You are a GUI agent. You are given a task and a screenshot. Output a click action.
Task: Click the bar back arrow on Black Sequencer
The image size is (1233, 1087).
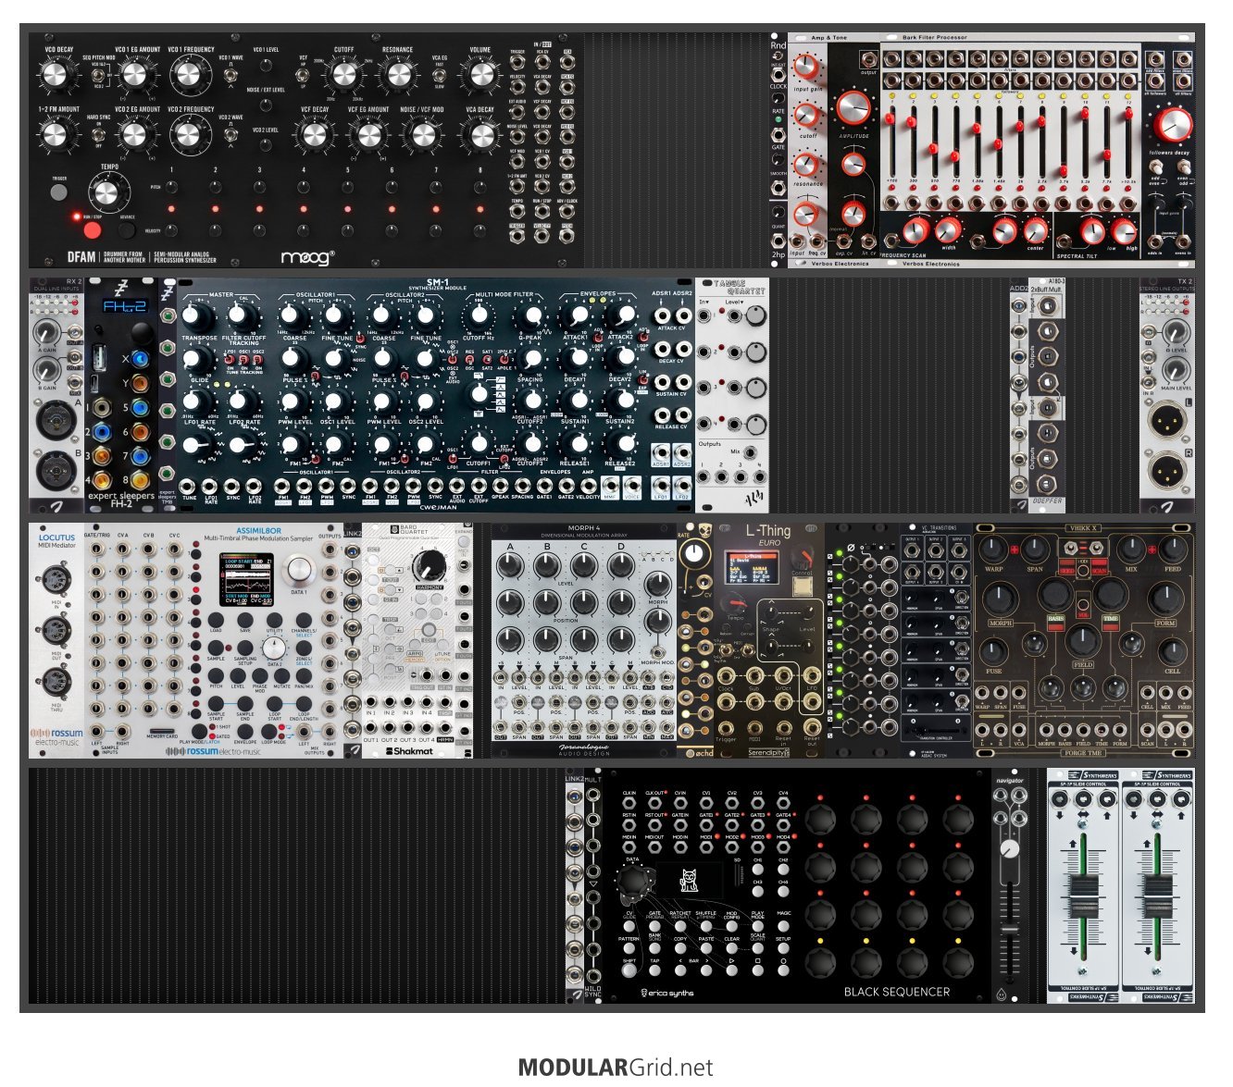tap(680, 972)
